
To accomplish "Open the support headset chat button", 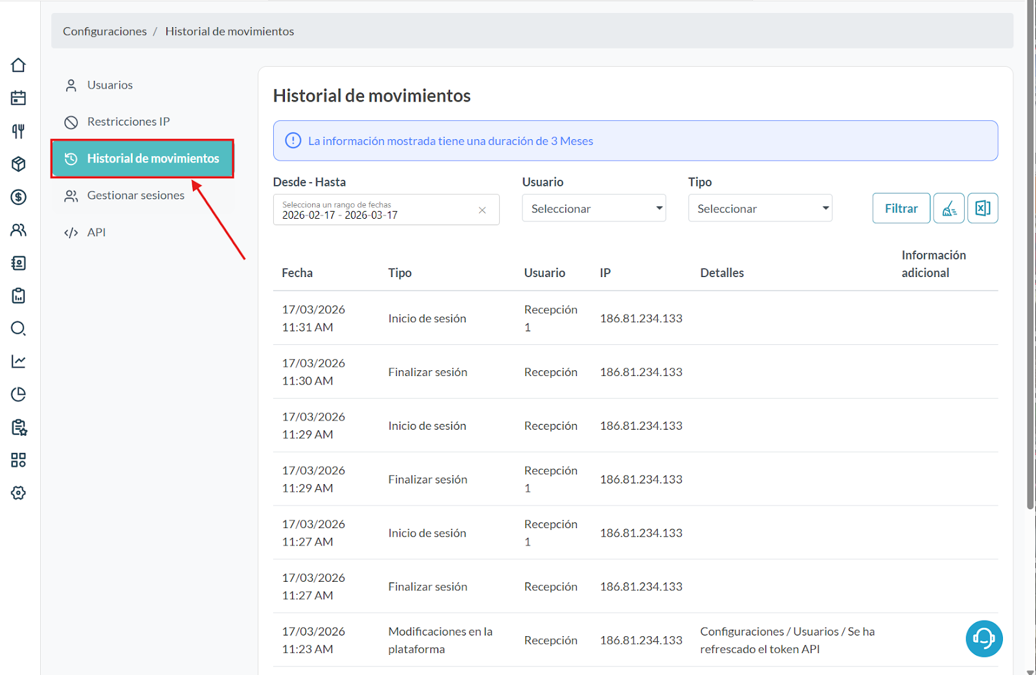I will (x=984, y=639).
